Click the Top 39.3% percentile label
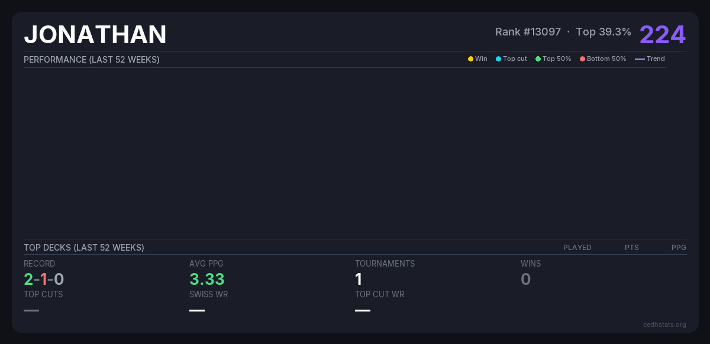Image resolution: width=710 pixels, height=344 pixels. pos(603,32)
